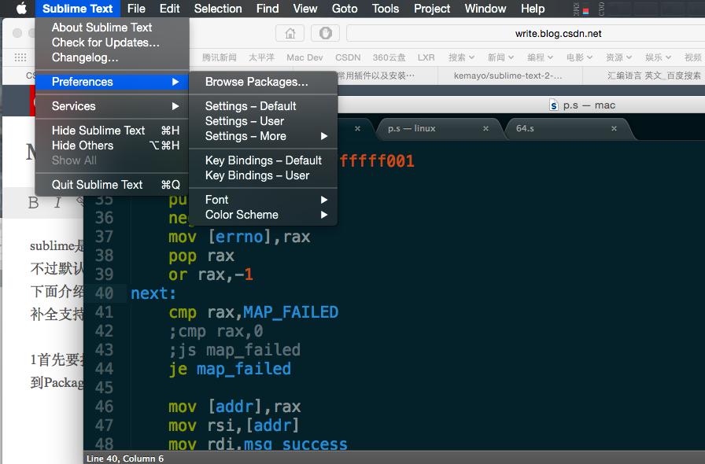The image size is (705, 464).
Task: Click the menu bar status indicator icon
Action: point(581,9)
